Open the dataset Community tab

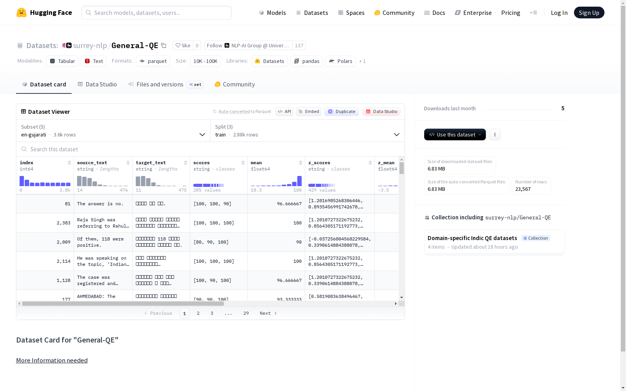pos(235,84)
